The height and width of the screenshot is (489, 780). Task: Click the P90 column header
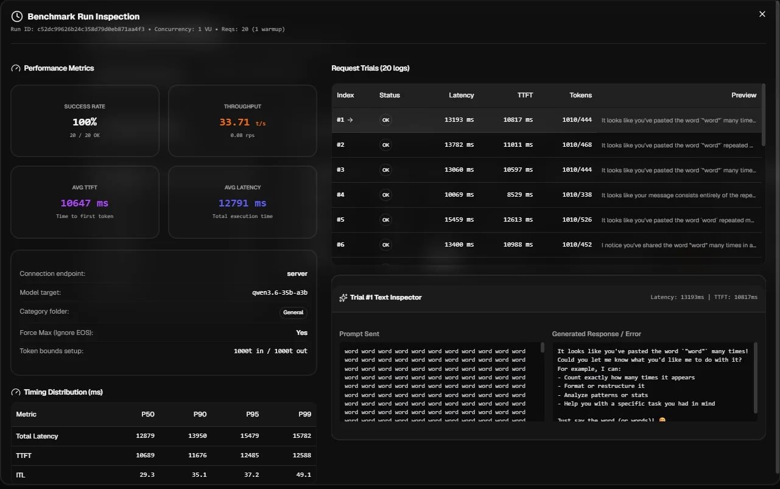click(x=200, y=414)
